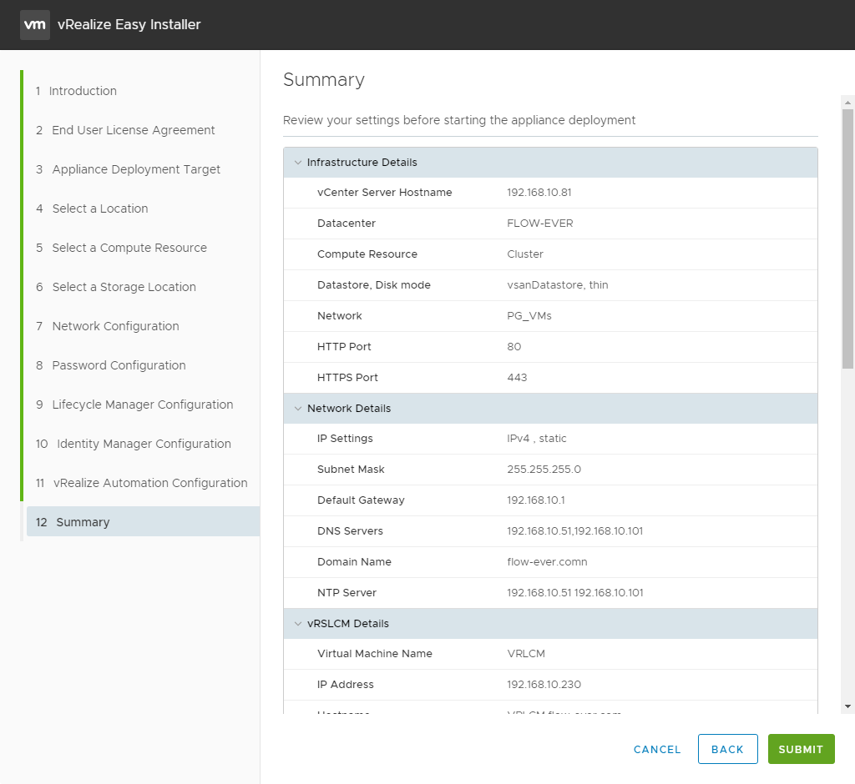This screenshot has width=855, height=784.
Task: Click Domain Name value flow-ever.comn
Action: click(547, 562)
